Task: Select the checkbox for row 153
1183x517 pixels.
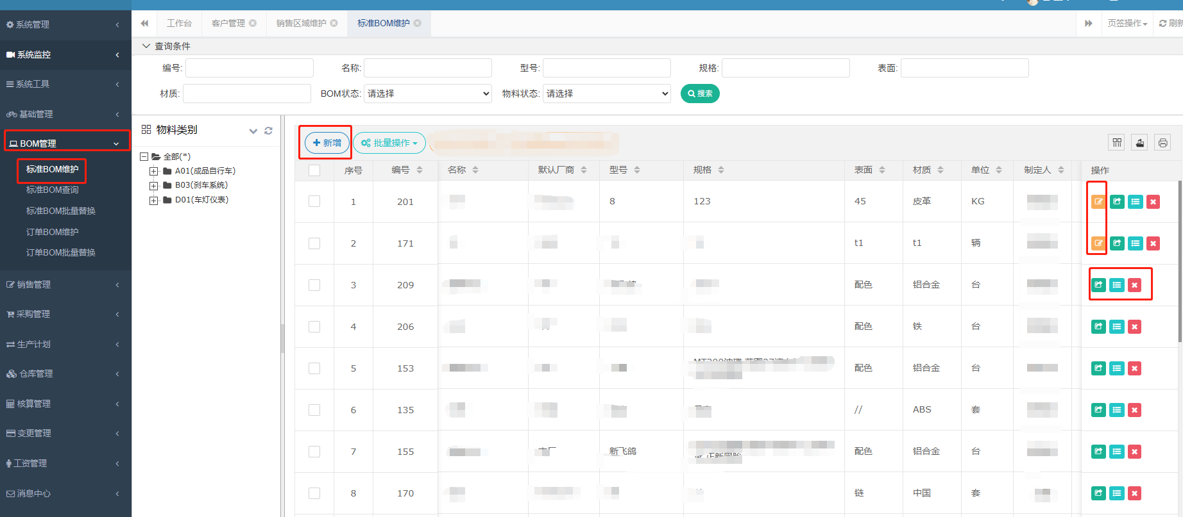Action: [314, 368]
